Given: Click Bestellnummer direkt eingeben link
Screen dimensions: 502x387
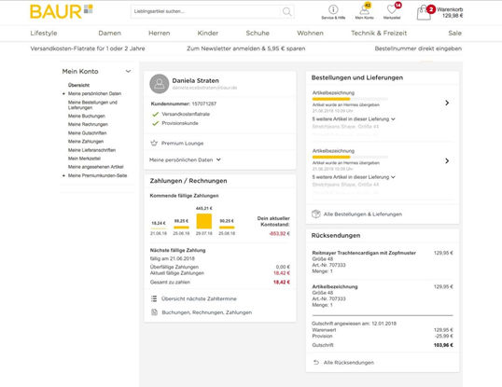Looking at the screenshot, I should pos(418,48).
